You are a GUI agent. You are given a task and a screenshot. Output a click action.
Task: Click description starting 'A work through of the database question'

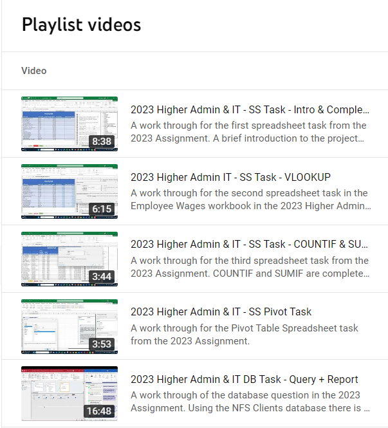[250, 402]
